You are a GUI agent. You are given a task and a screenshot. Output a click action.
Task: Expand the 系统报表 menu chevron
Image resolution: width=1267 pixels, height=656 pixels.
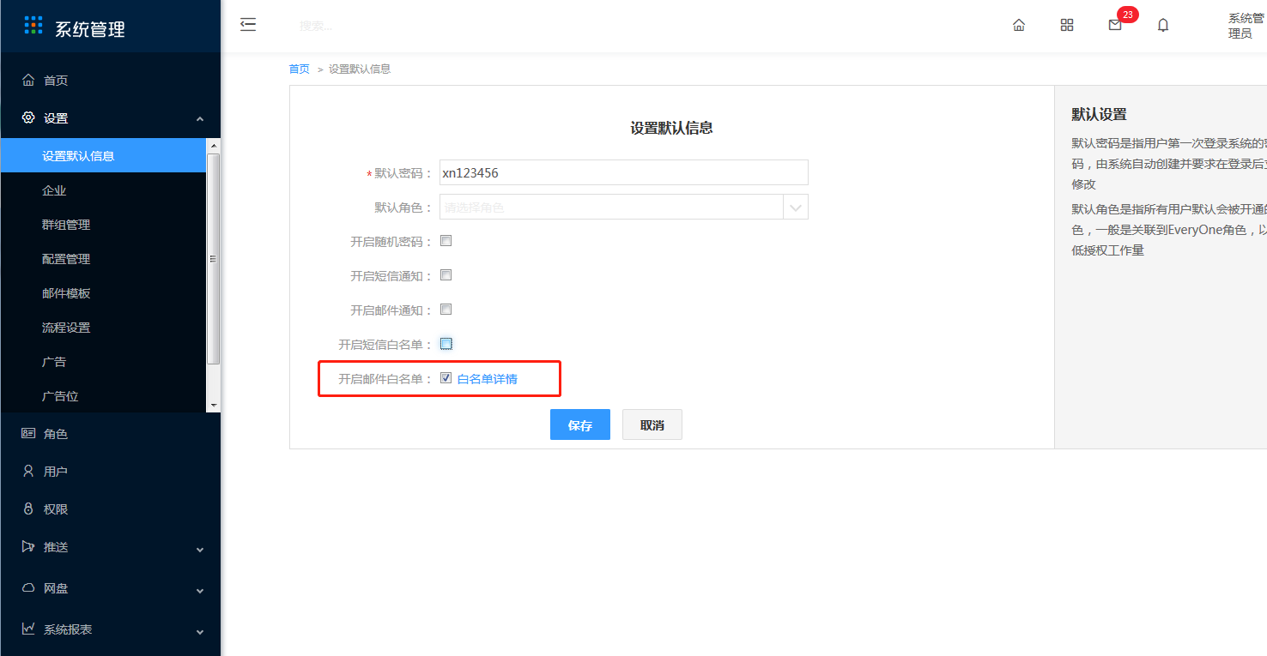(200, 632)
